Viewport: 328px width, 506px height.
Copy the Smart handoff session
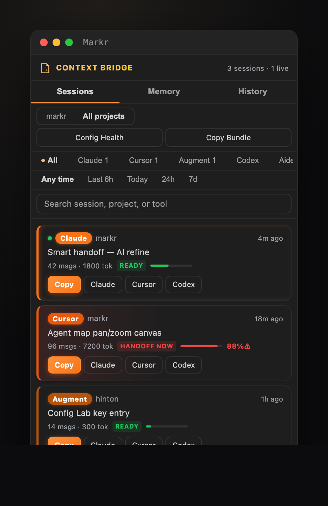pyautogui.click(x=64, y=285)
